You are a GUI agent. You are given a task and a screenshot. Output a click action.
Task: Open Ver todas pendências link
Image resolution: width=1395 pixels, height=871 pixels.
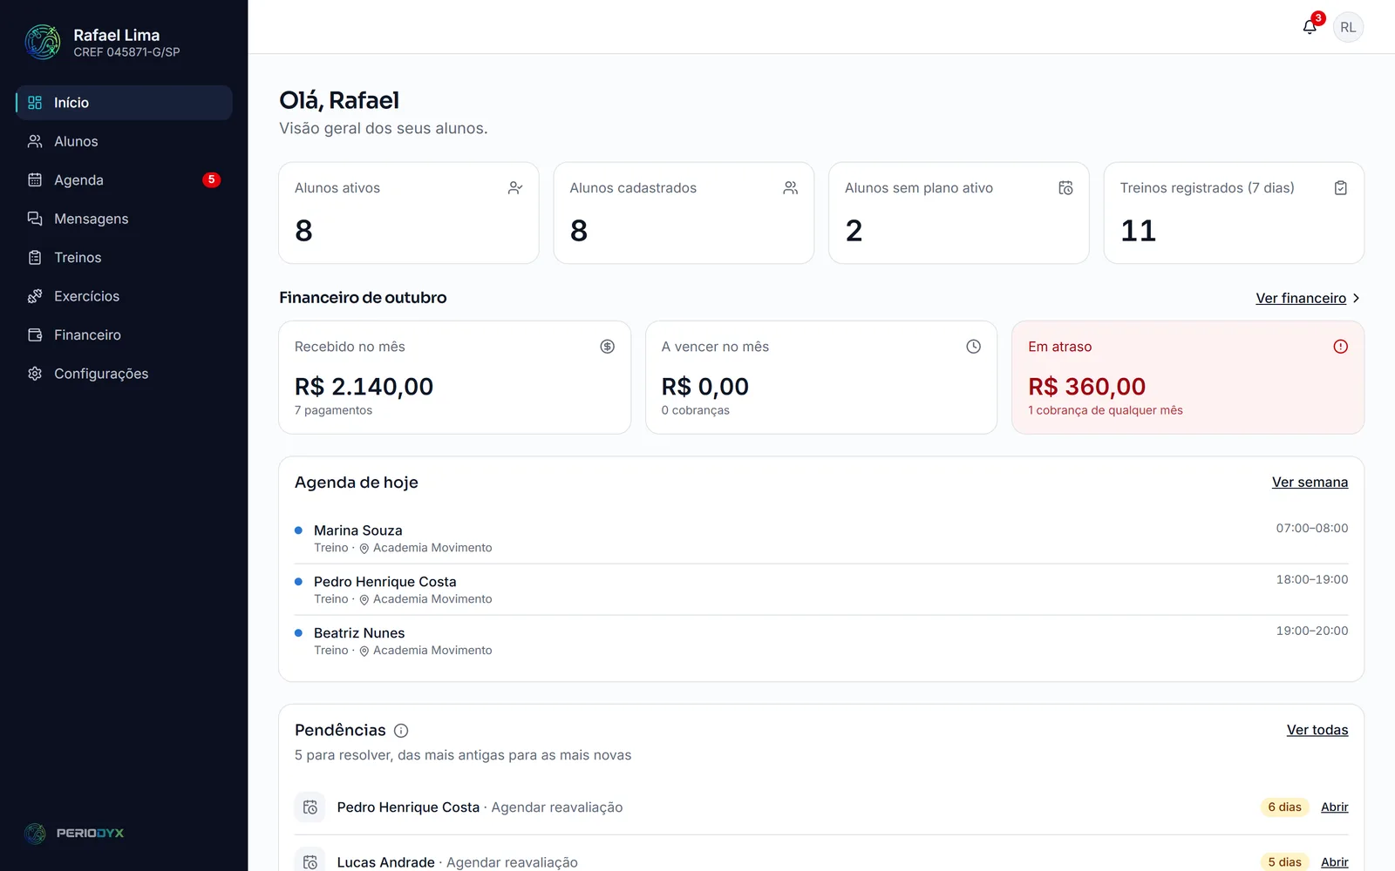[1317, 730]
